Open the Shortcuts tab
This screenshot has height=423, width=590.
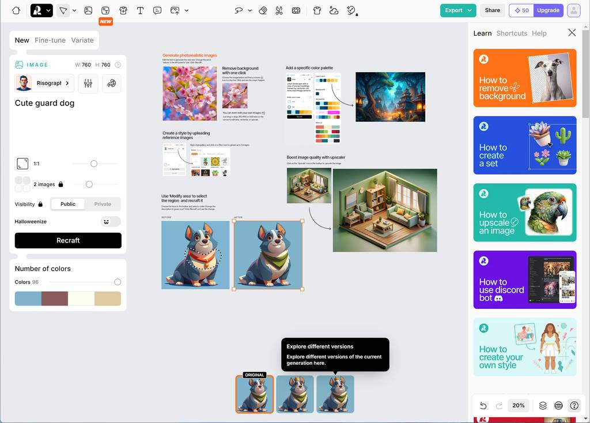click(512, 33)
